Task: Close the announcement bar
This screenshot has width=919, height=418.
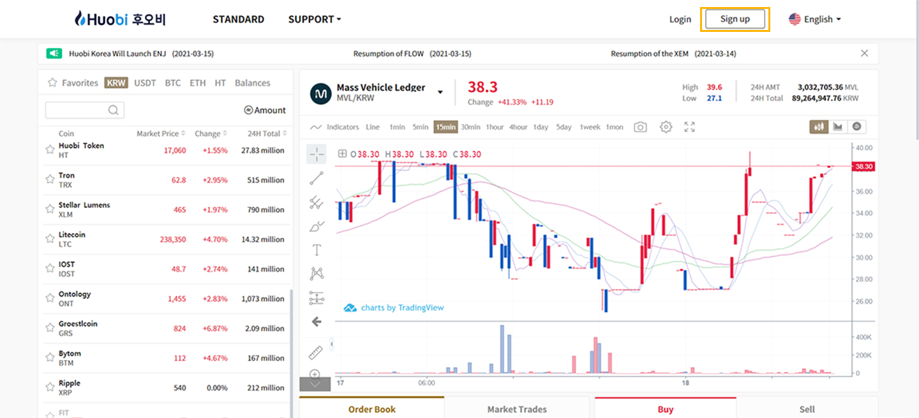Action: click(865, 54)
